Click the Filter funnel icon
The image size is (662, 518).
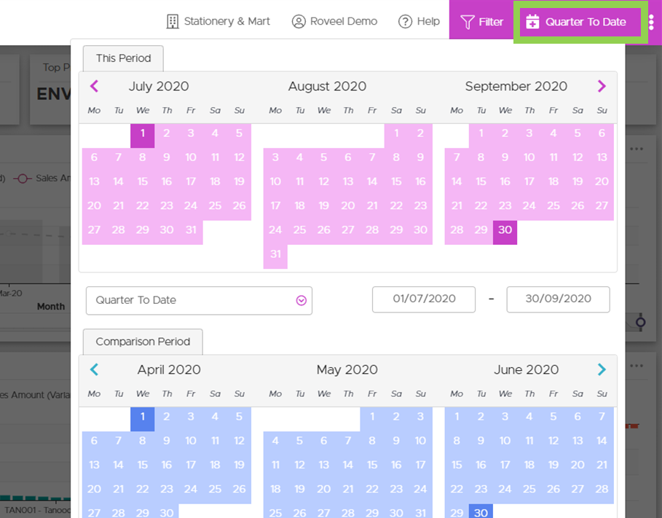(468, 22)
